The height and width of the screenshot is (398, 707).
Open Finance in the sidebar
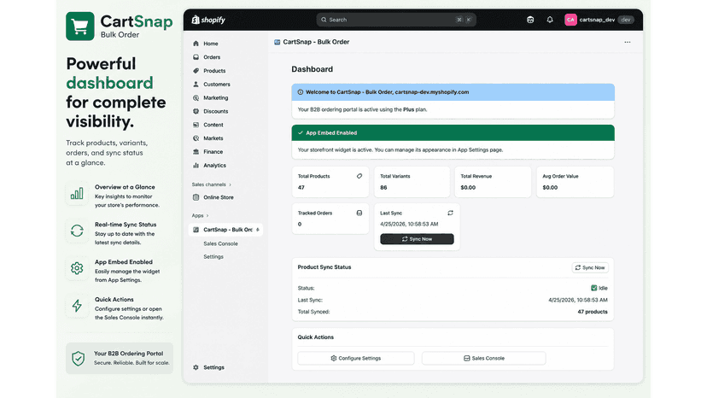(x=213, y=152)
